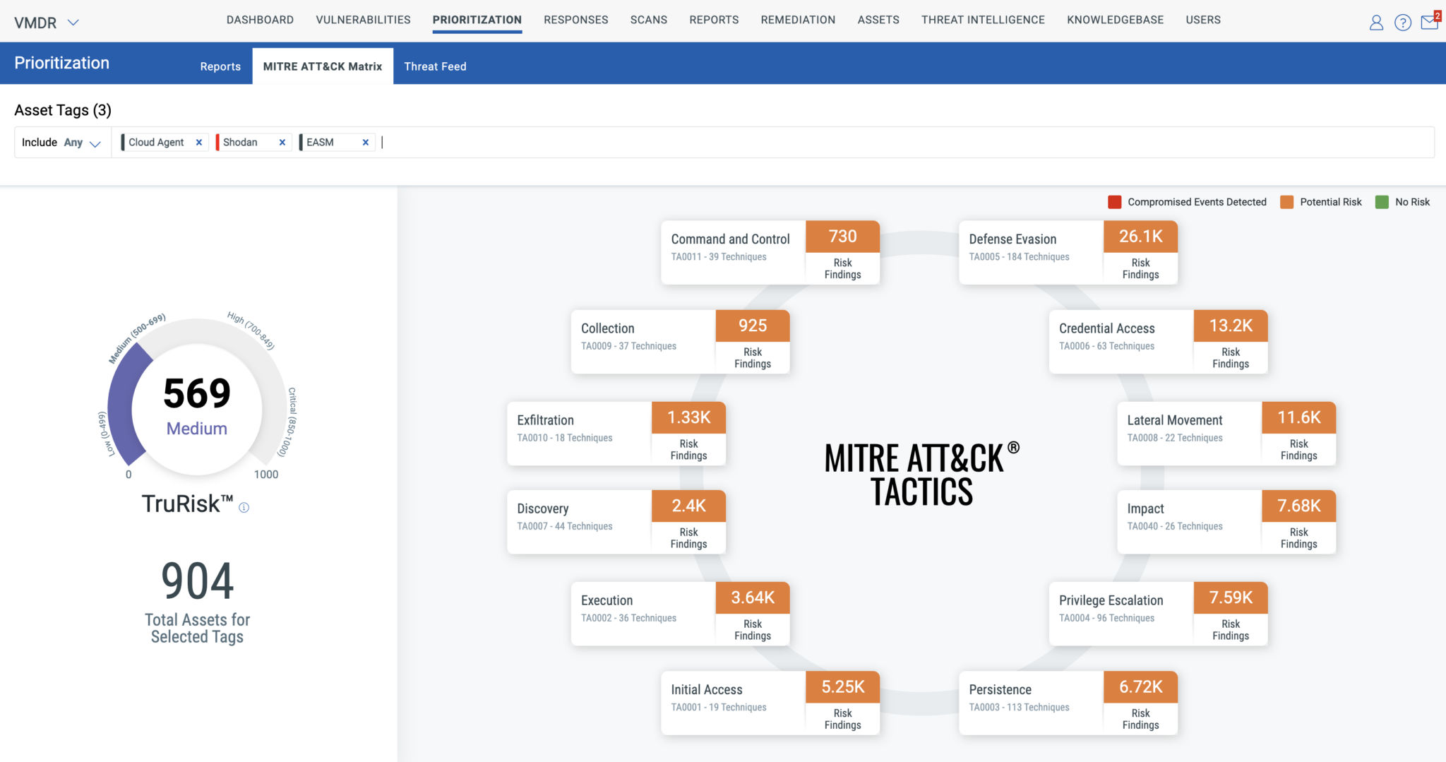1446x762 pixels.
Task: Remove the EASM asset tag
Action: 366,141
